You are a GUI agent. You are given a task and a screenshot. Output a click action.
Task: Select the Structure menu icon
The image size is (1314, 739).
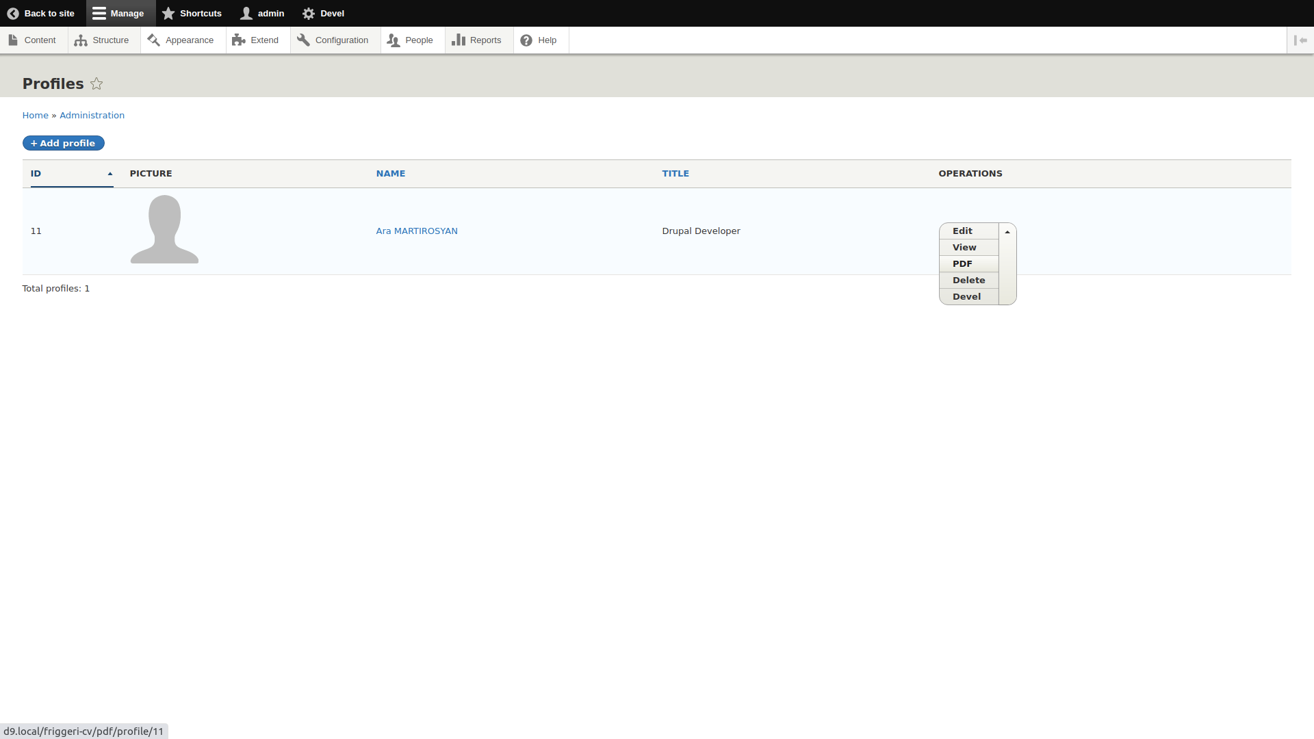80,40
